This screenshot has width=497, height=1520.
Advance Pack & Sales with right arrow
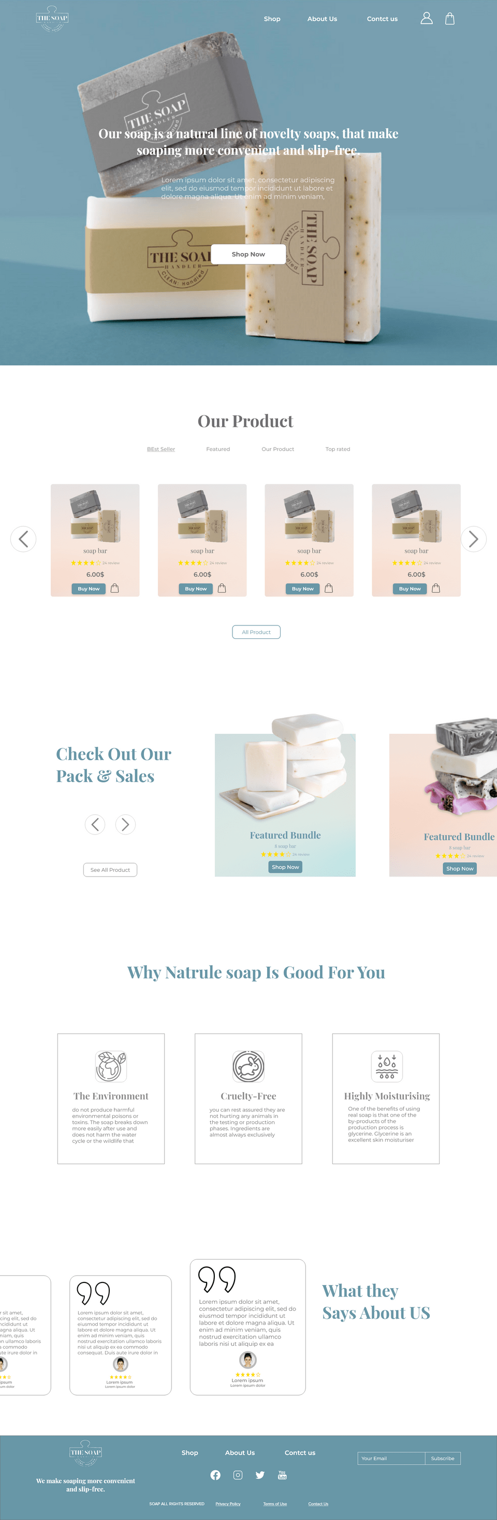tap(125, 825)
